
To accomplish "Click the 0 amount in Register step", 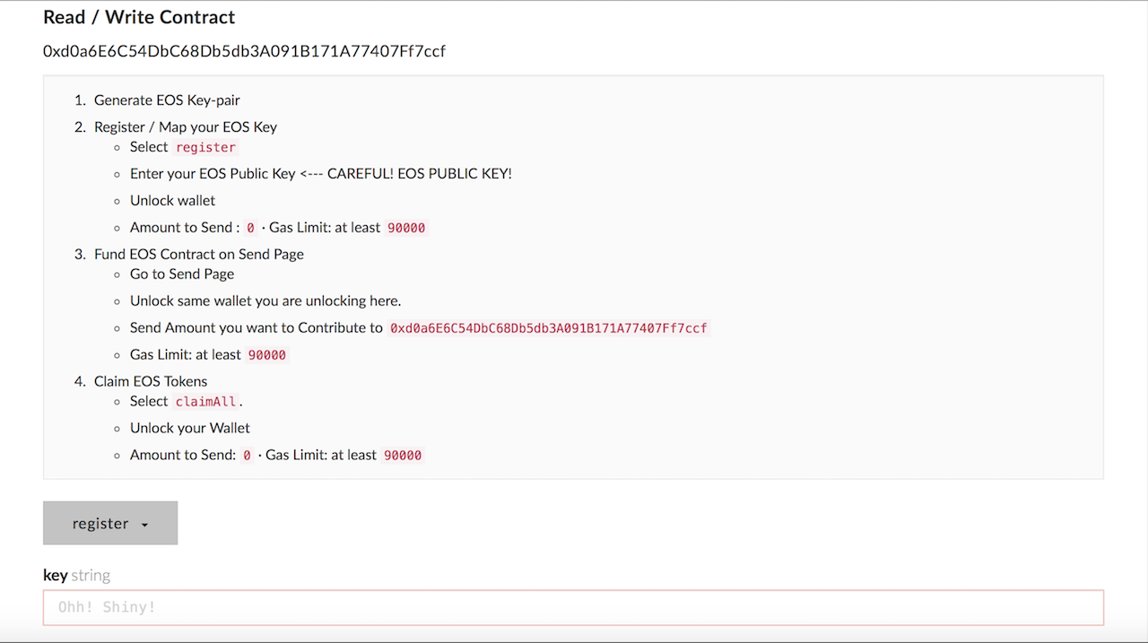I will (x=250, y=228).
